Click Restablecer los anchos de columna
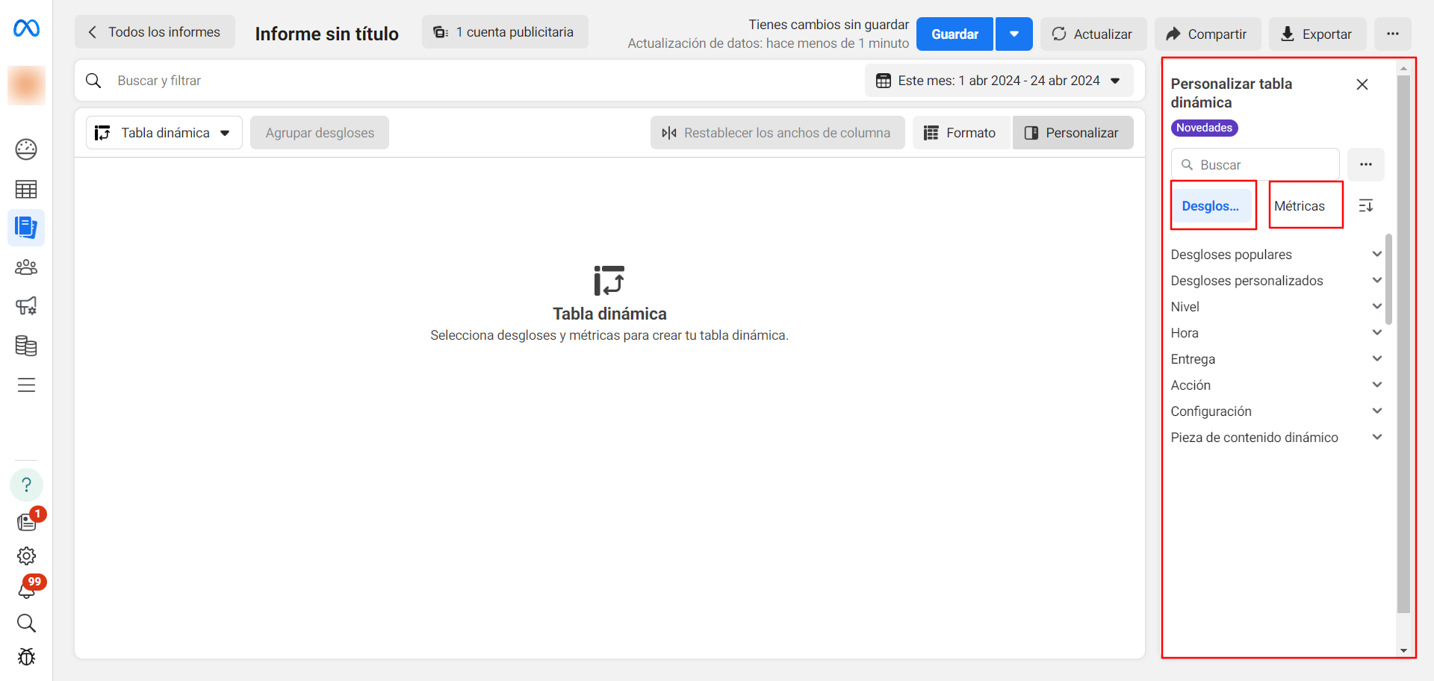Image resolution: width=1434 pixels, height=681 pixels. [x=777, y=133]
